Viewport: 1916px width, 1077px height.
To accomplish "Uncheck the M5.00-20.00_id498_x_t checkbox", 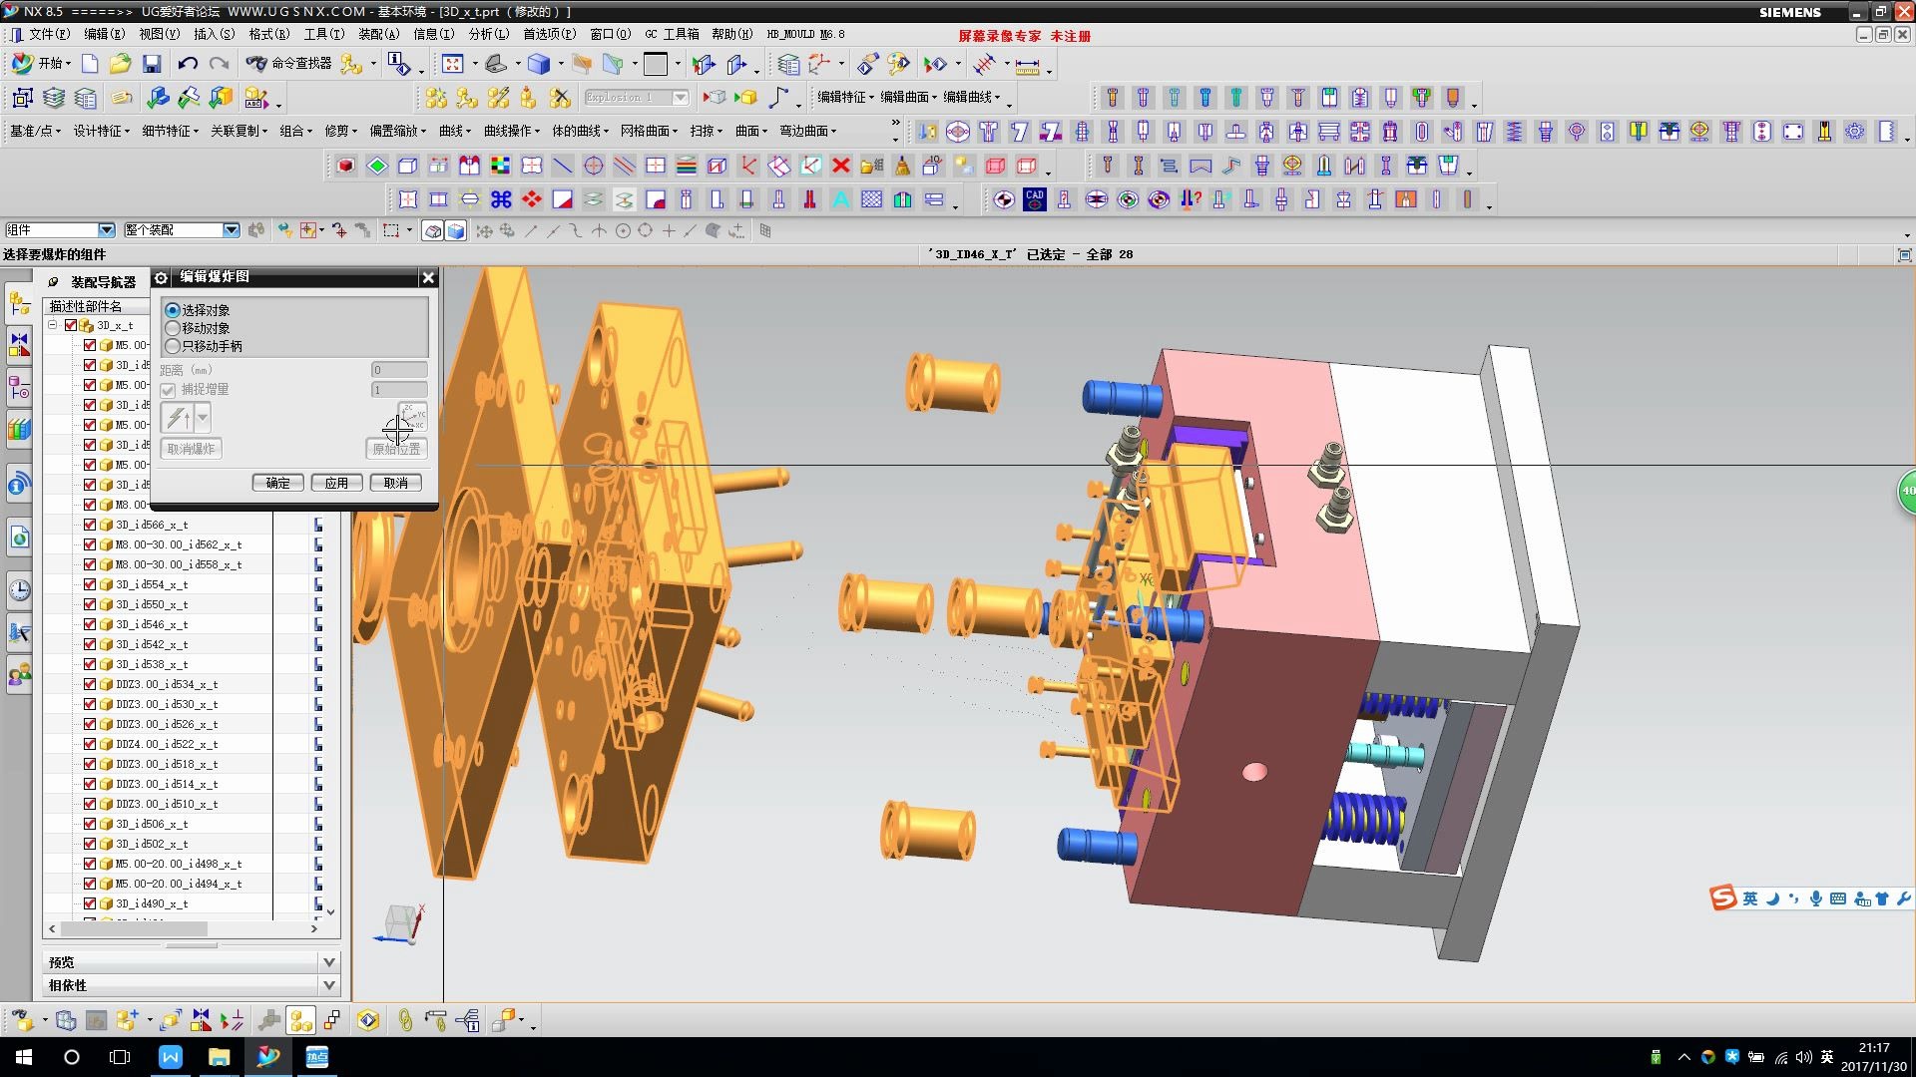I will [x=90, y=864].
